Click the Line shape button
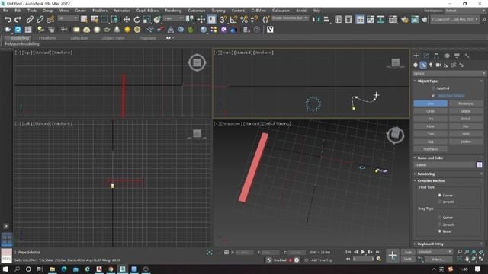 (430, 104)
